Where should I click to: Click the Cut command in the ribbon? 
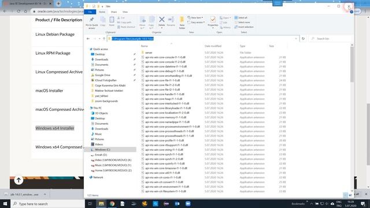pos(121,18)
